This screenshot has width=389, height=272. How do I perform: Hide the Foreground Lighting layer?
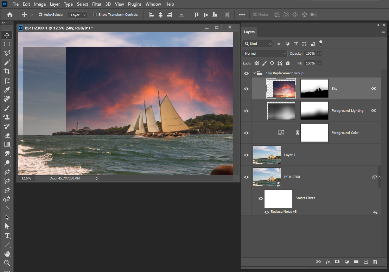click(x=246, y=110)
